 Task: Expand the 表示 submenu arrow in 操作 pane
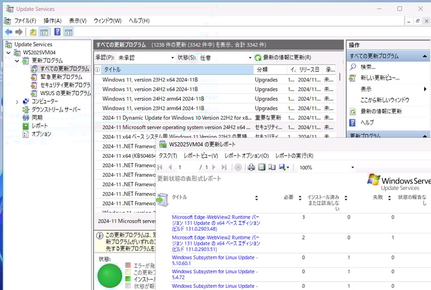[x=425, y=89]
